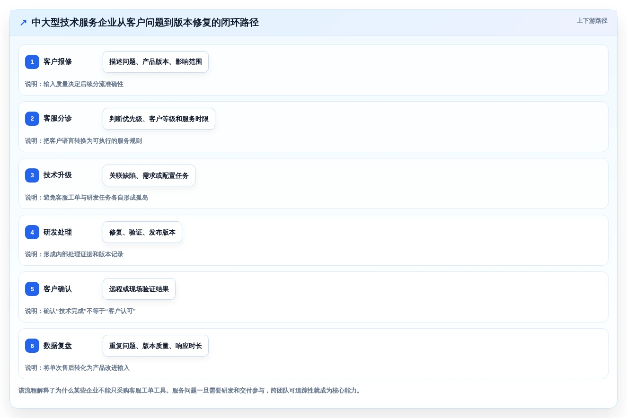
Task: Click note 输入质量决定后续分流准确性
Action: pos(74,84)
